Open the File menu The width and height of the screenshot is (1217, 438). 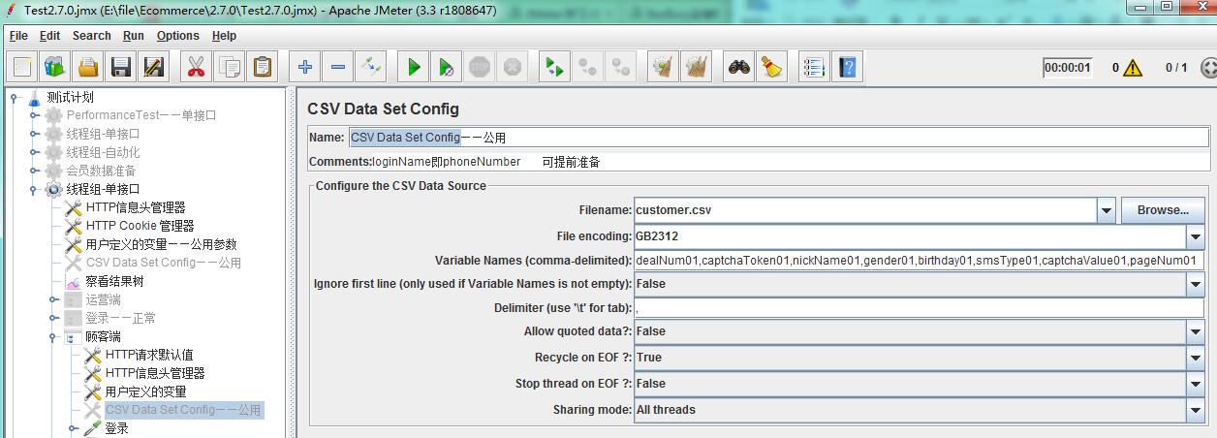(18, 36)
